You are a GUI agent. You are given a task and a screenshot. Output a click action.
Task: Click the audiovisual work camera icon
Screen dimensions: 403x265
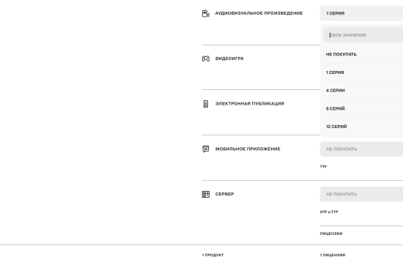pyautogui.click(x=206, y=14)
